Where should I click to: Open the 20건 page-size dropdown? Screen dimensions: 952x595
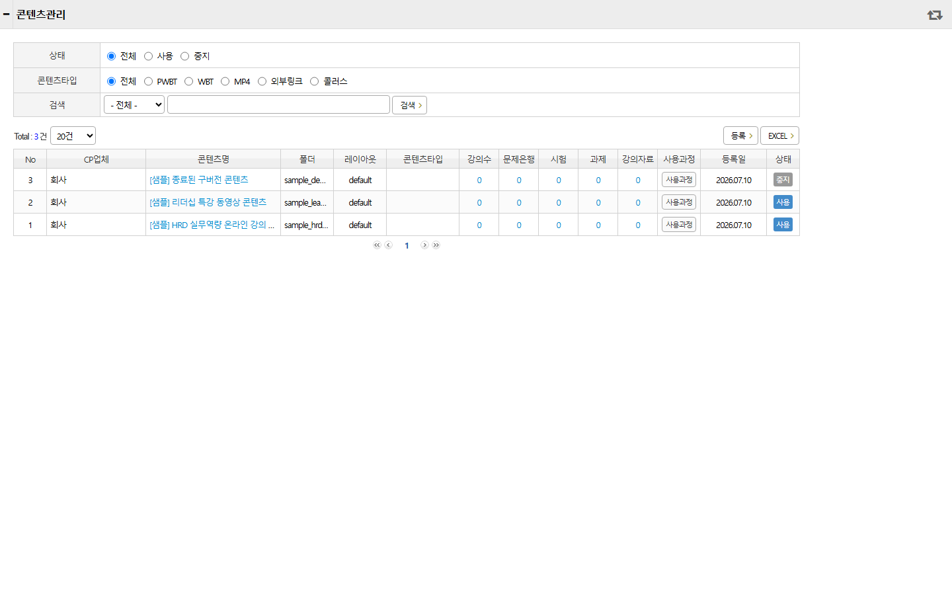[x=73, y=136]
